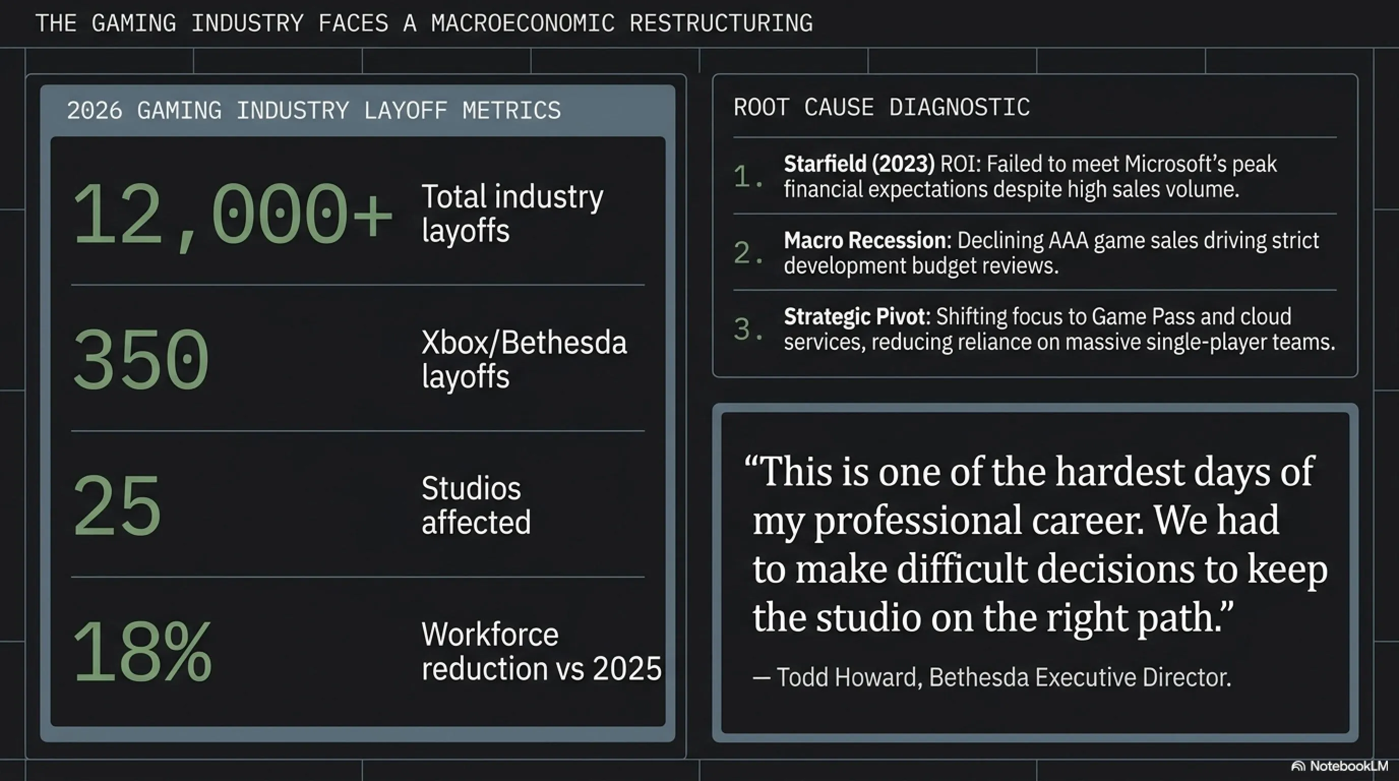This screenshot has height=781, width=1399.
Task: Select the Xbox/Bethesda layoffs label
Action: point(524,359)
